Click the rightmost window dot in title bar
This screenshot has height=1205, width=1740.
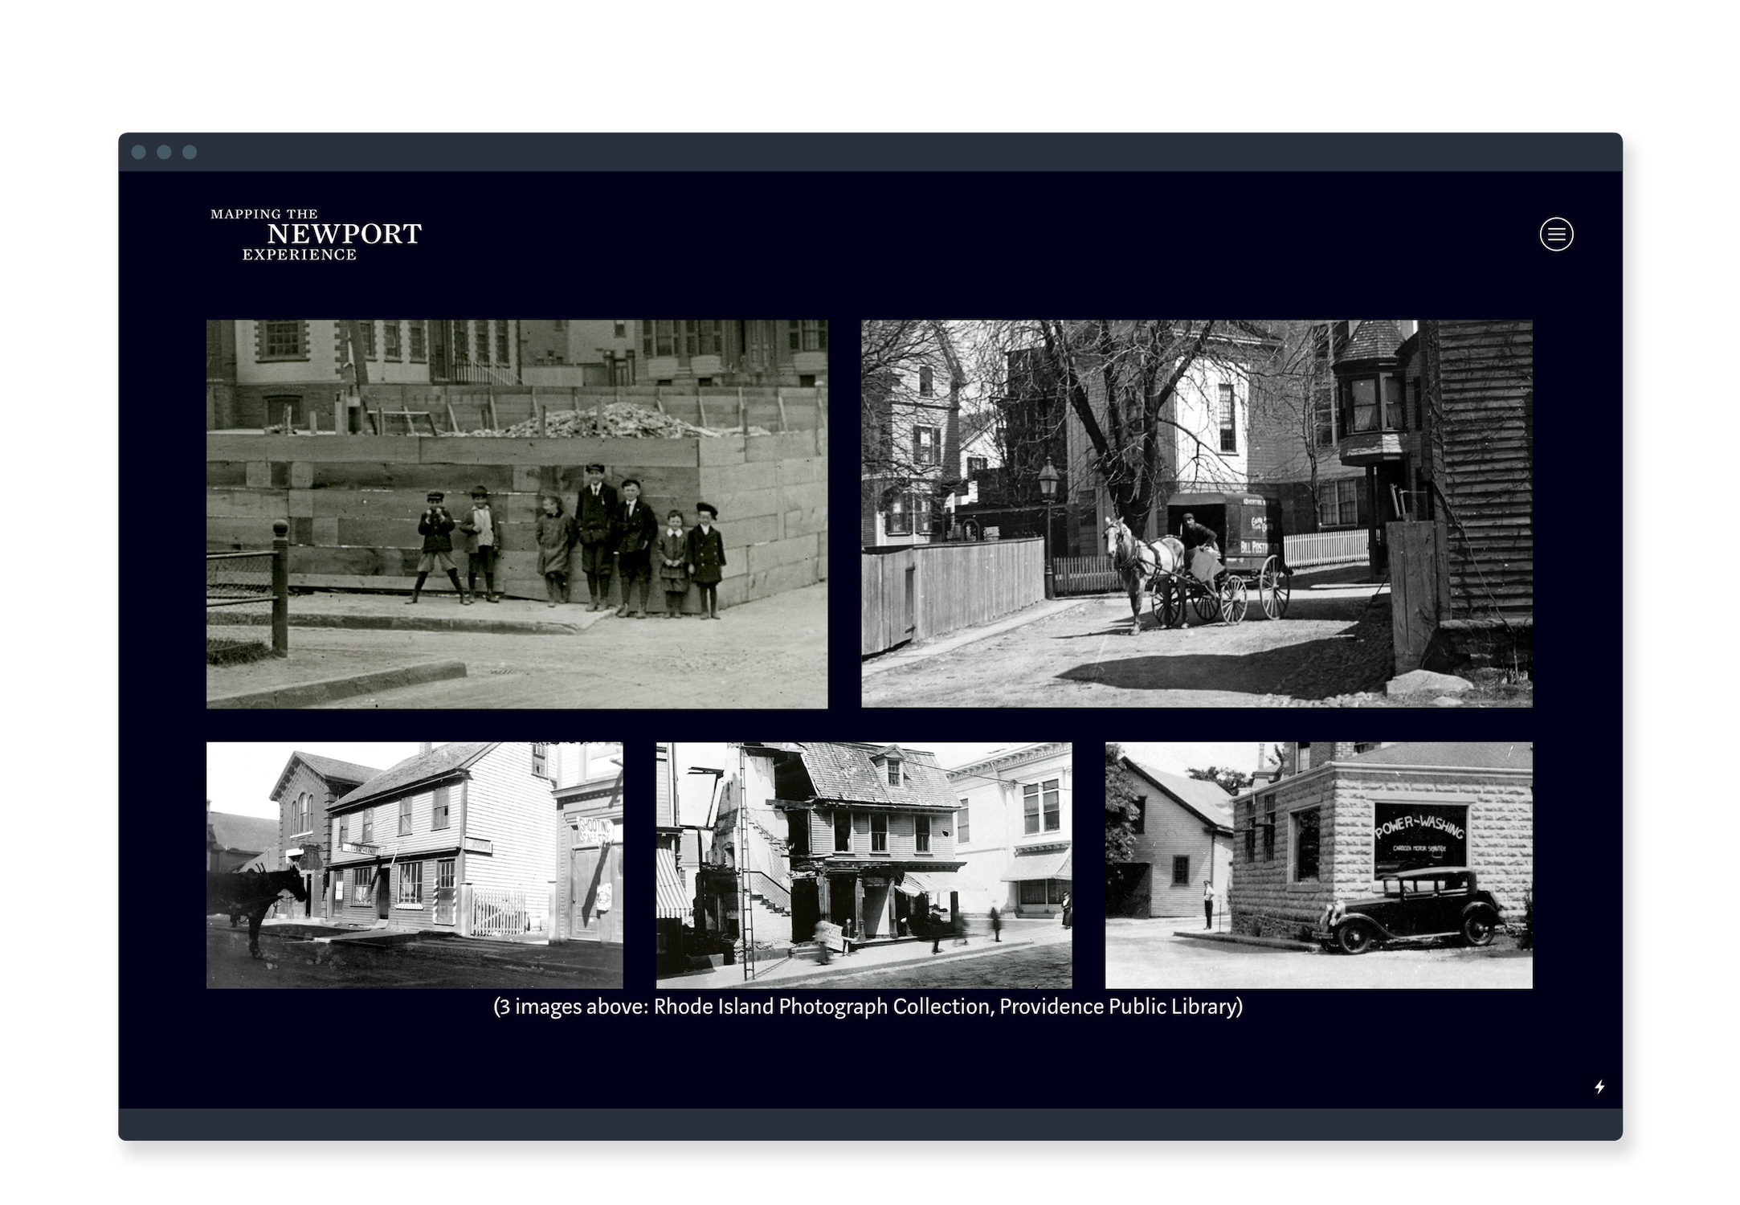click(190, 153)
